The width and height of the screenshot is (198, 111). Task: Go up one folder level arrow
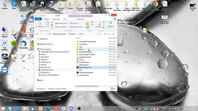[46, 34]
